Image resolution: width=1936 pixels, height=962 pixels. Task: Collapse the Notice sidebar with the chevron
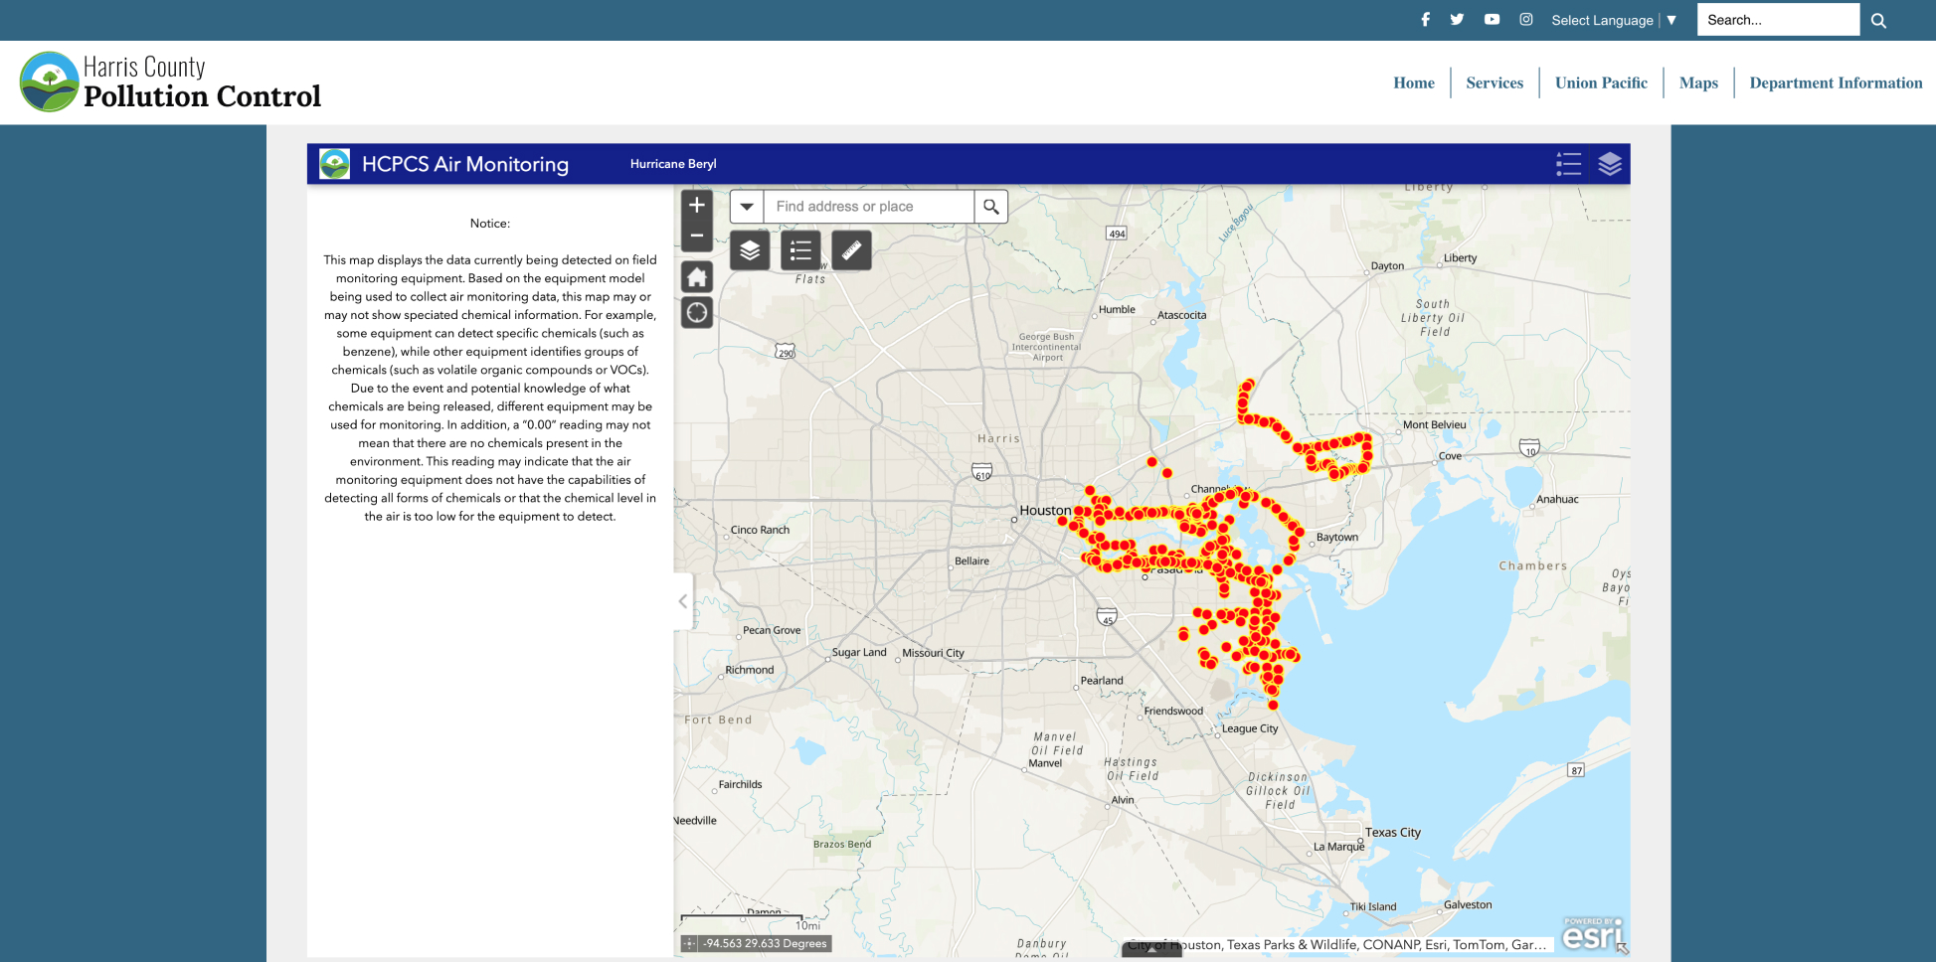click(683, 601)
